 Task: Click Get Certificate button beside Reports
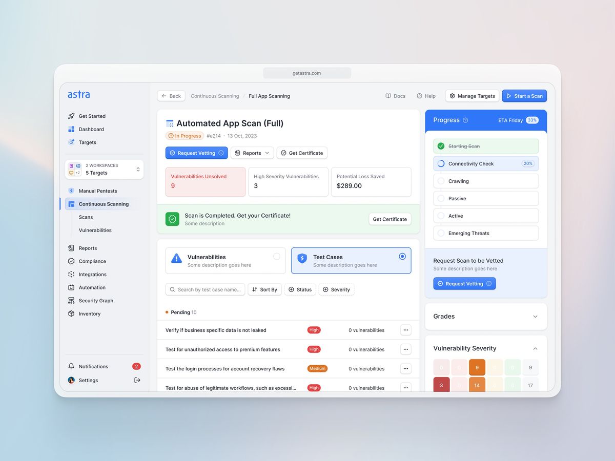302,153
